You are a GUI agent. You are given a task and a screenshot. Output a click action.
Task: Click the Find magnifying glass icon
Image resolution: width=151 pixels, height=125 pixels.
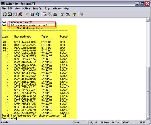(38, 14)
